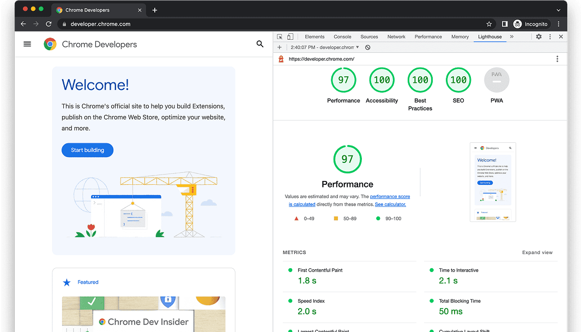This screenshot has height=332, width=581.
Task: Click the 0–49 red legend item
Action: click(304, 219)
